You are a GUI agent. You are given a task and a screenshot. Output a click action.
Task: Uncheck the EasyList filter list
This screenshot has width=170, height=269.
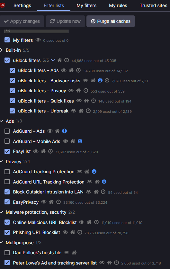7,151
